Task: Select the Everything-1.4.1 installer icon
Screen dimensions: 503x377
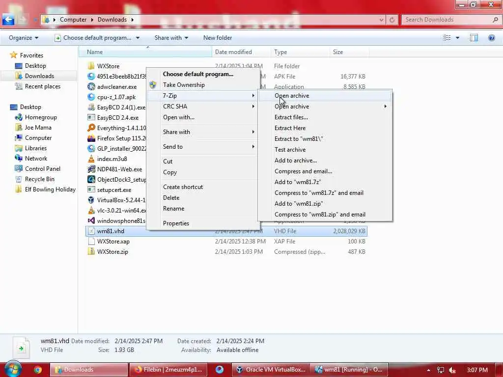Action: coord(91,128)
